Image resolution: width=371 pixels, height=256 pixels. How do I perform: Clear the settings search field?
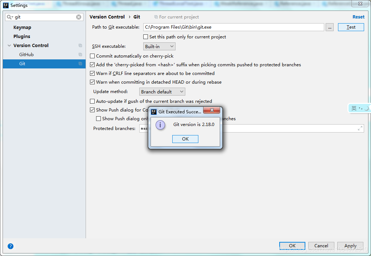pyautogui.click(x=79, y=17)
